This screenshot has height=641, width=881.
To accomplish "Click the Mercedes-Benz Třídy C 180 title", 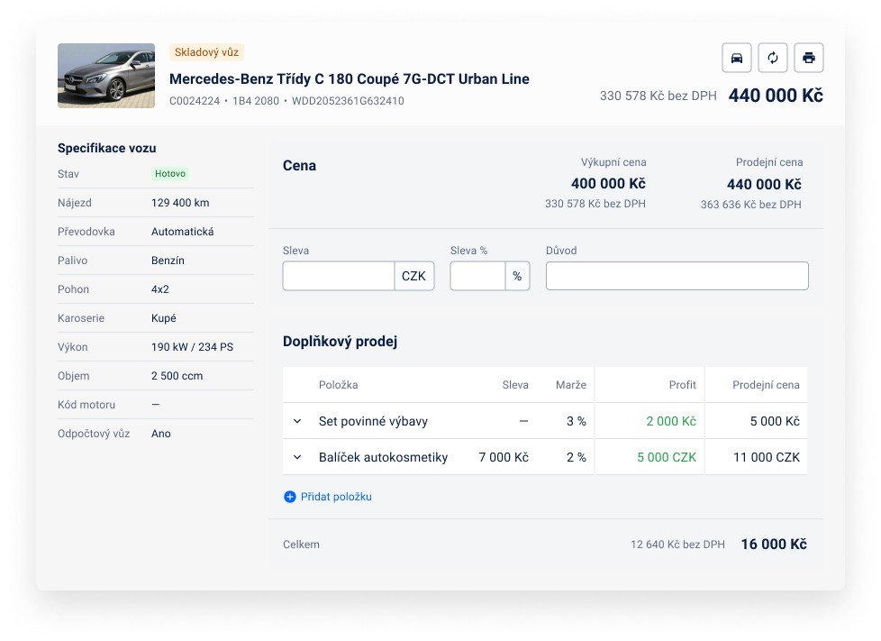I will 349,78.
